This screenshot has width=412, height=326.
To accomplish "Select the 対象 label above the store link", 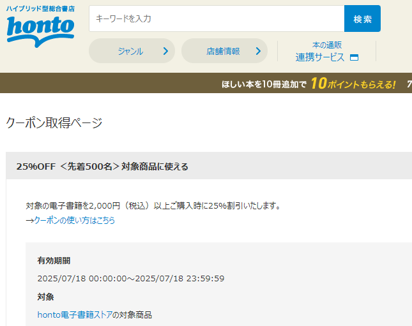I will pyautogui.click(x=45, y=297).
